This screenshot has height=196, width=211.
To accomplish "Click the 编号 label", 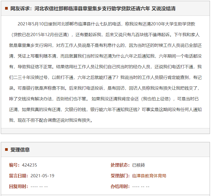I will pos(14,165).
